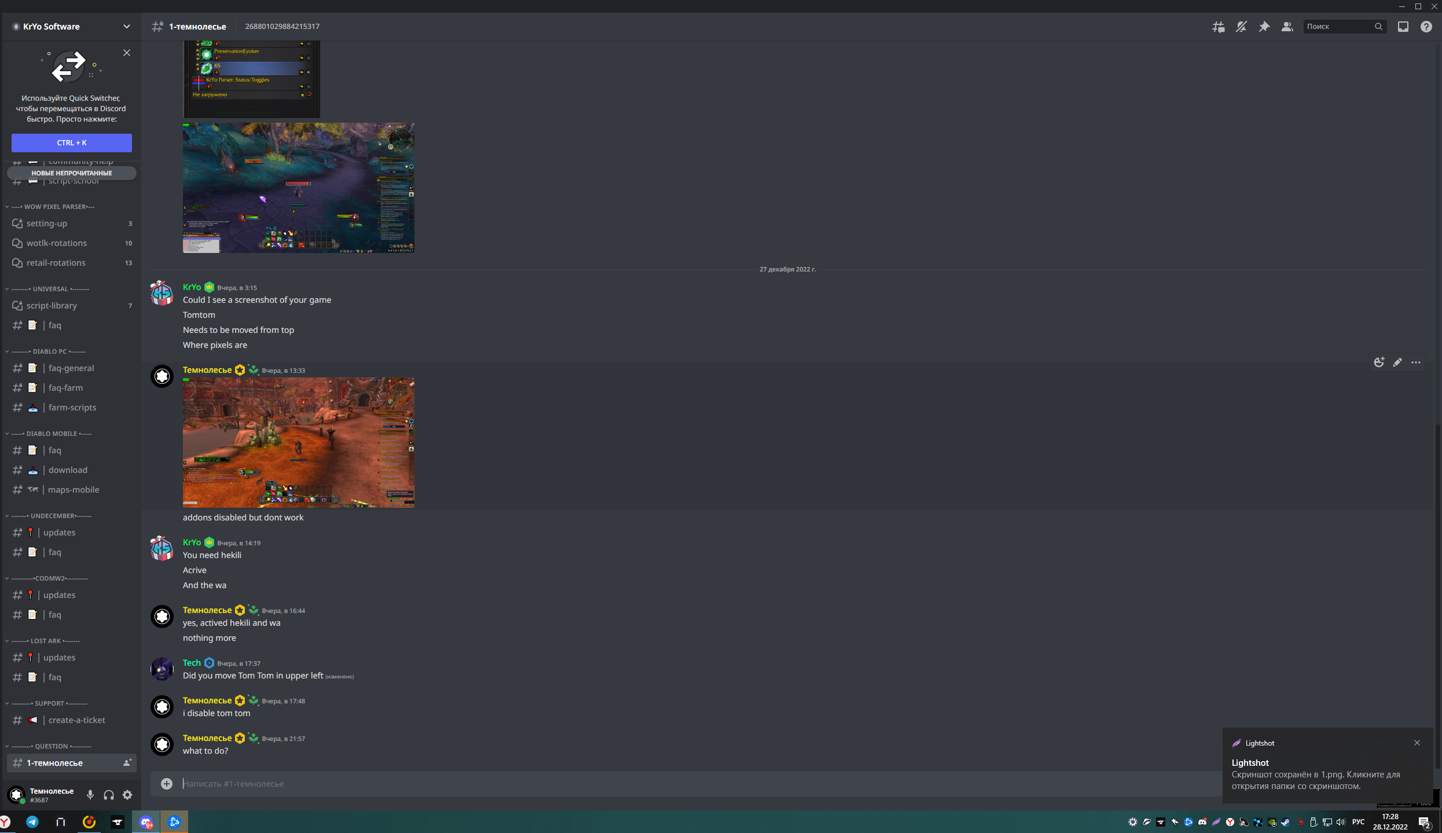1442x833 pixels.
Task: Close the Quick Switcher tip
Action: (127, 53)
